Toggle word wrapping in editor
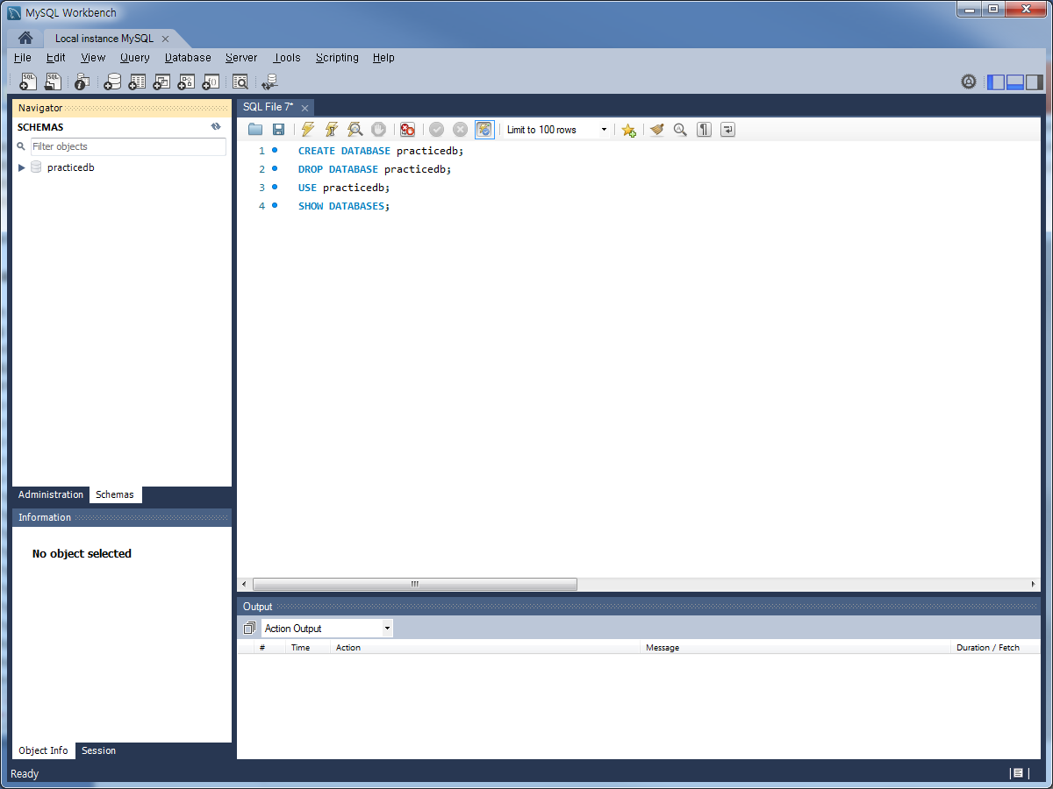The image size is (1053, 789). (x=727, y=130)
